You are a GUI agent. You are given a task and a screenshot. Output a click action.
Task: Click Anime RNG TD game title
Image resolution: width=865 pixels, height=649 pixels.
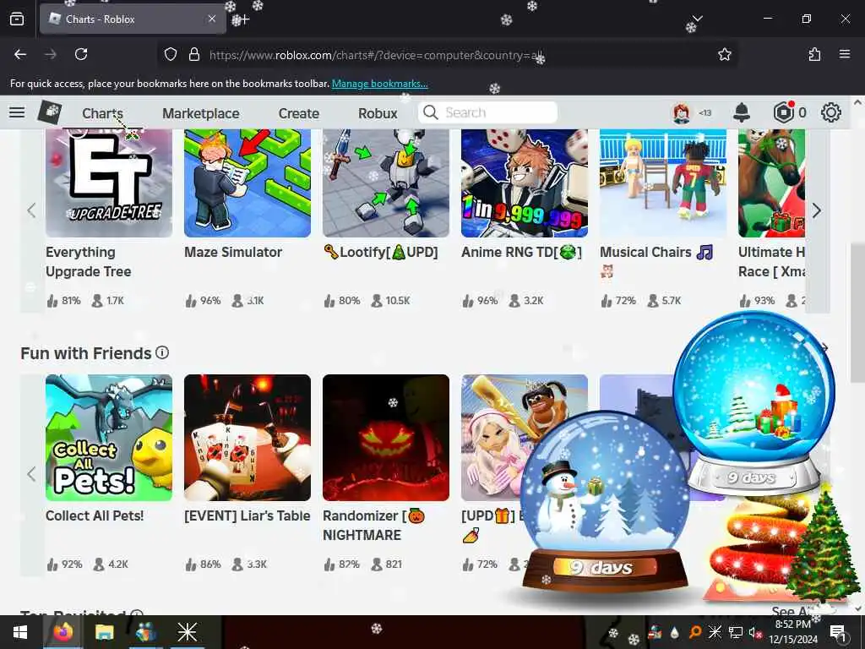tap(522, 252)
